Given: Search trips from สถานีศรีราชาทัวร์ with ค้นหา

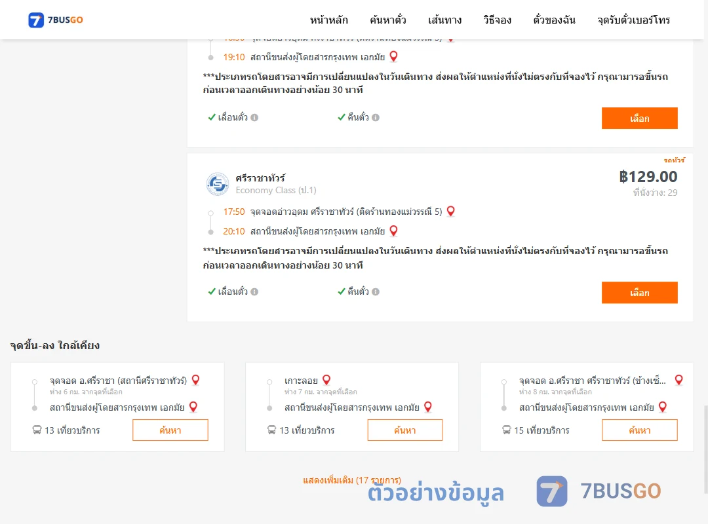Looking at the screenshot, I should [x=170, y=430].
